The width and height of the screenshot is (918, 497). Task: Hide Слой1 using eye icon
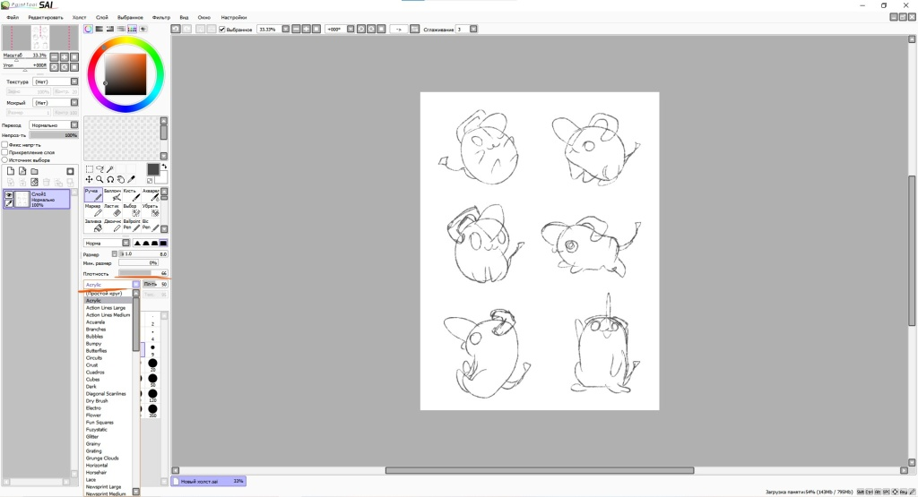click(x=9, y=195)
